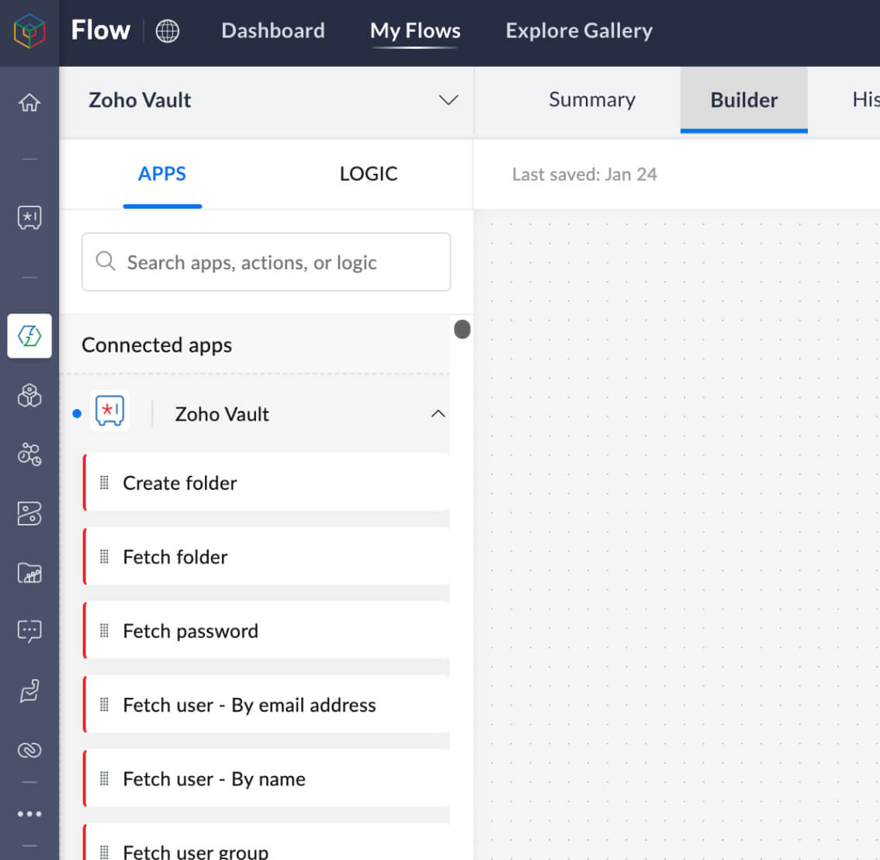The height and width of the screenshot is (860, 880).
Task: Click the Zoho Vault app icon in Connected apps
Action: [109, 411]
